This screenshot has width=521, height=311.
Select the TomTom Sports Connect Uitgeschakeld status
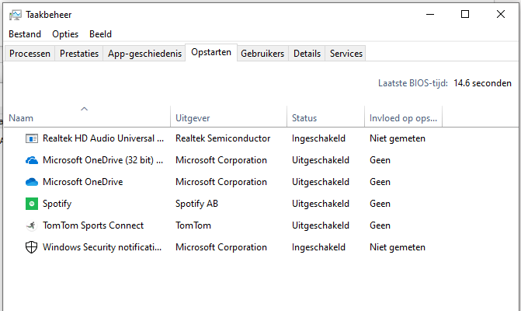(320, 225)
